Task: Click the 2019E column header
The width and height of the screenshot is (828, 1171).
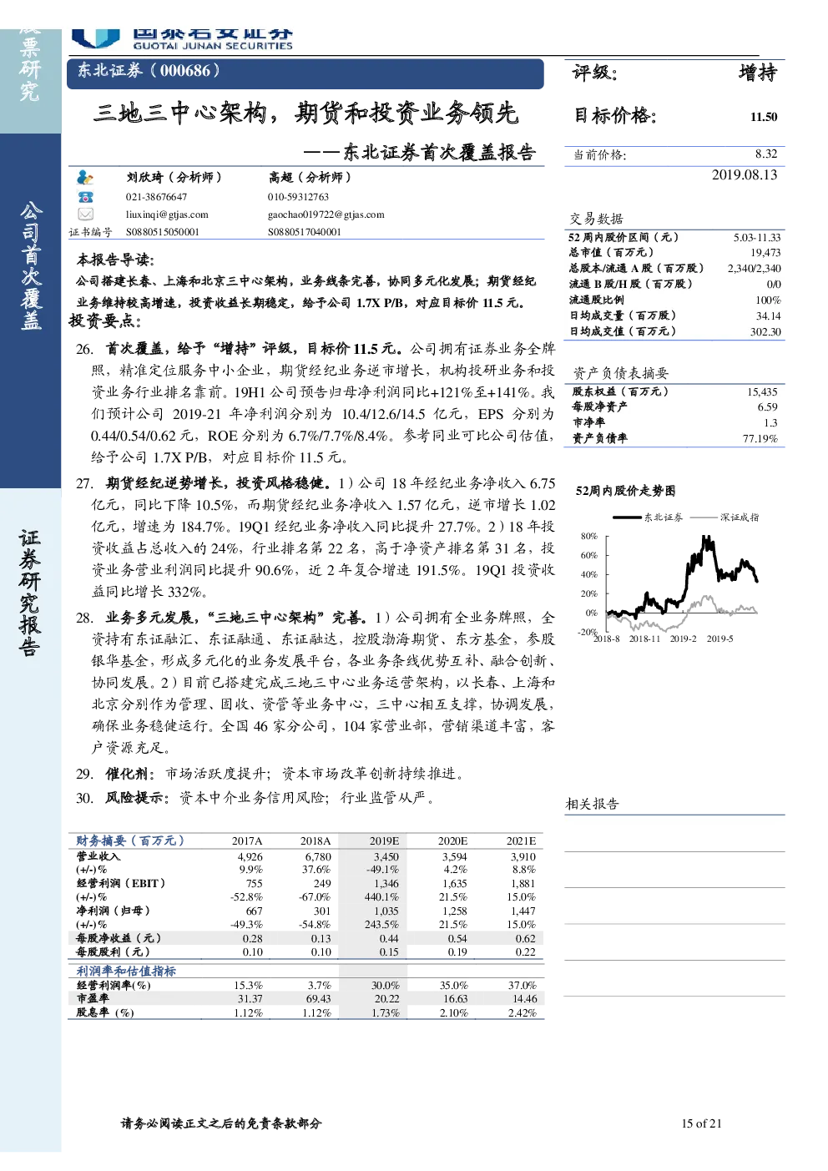Action: 385,841
